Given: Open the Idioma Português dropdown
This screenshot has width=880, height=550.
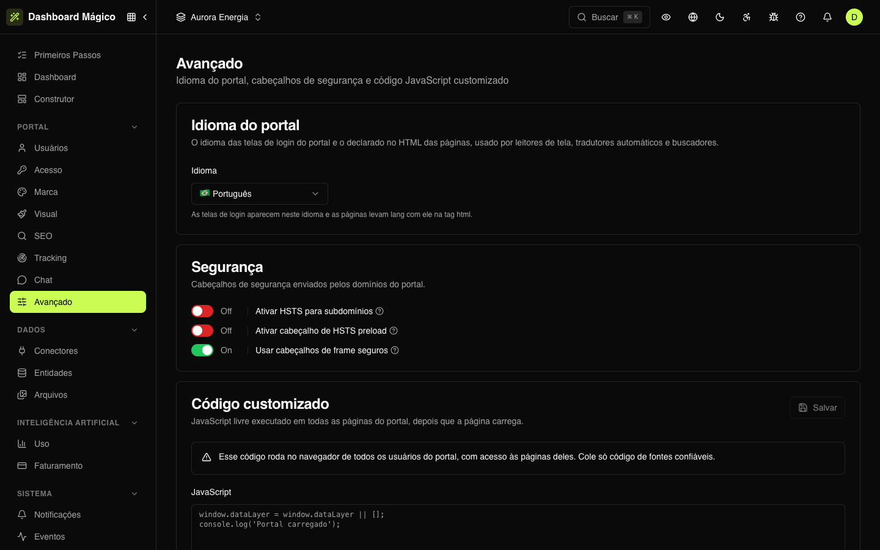Looking at the screenshot, I should 260,194.
